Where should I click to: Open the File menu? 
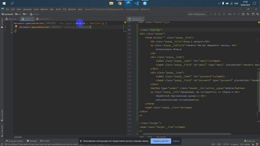pyautogui.click(x=7, y=9)
